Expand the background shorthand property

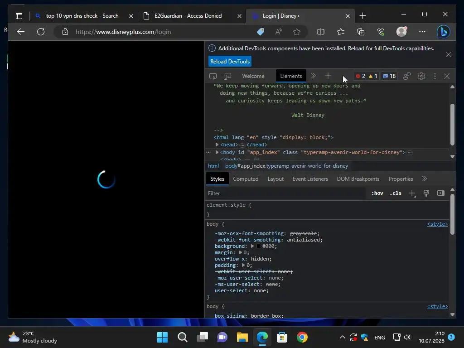(x=252, y=246)
